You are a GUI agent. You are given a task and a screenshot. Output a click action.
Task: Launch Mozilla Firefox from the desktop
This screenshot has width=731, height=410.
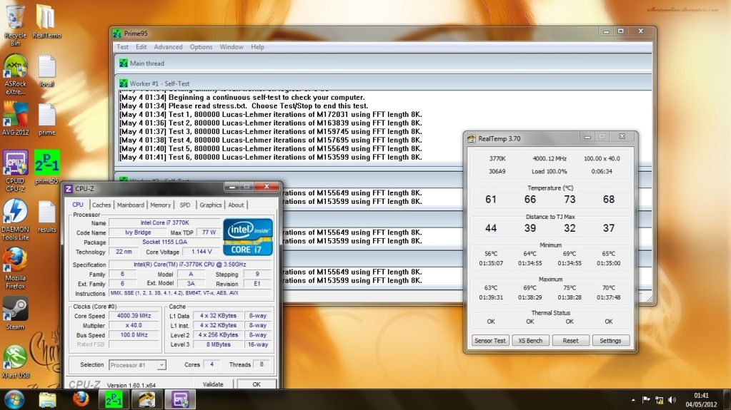click(x=15, y=259)
